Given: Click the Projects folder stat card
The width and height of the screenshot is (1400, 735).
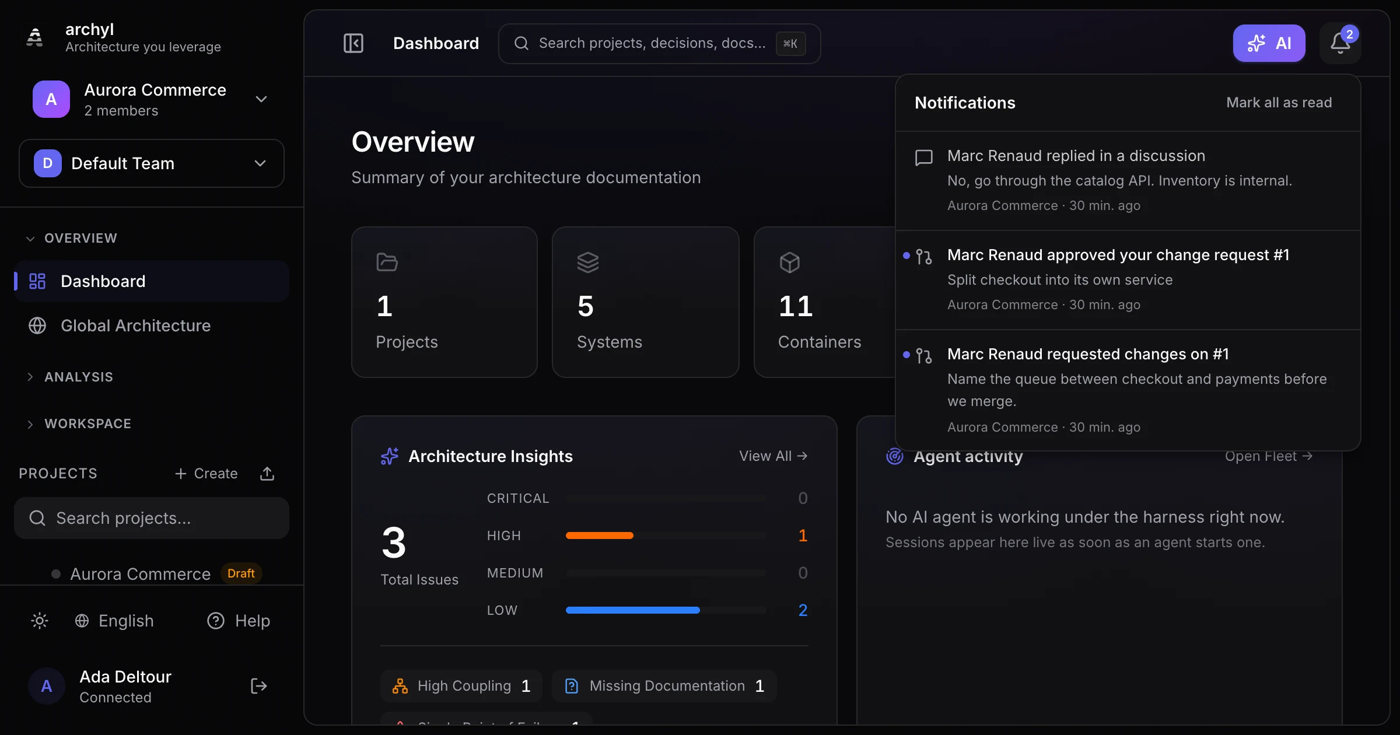Looking at the screenshot, I should [x=444, y=302].
